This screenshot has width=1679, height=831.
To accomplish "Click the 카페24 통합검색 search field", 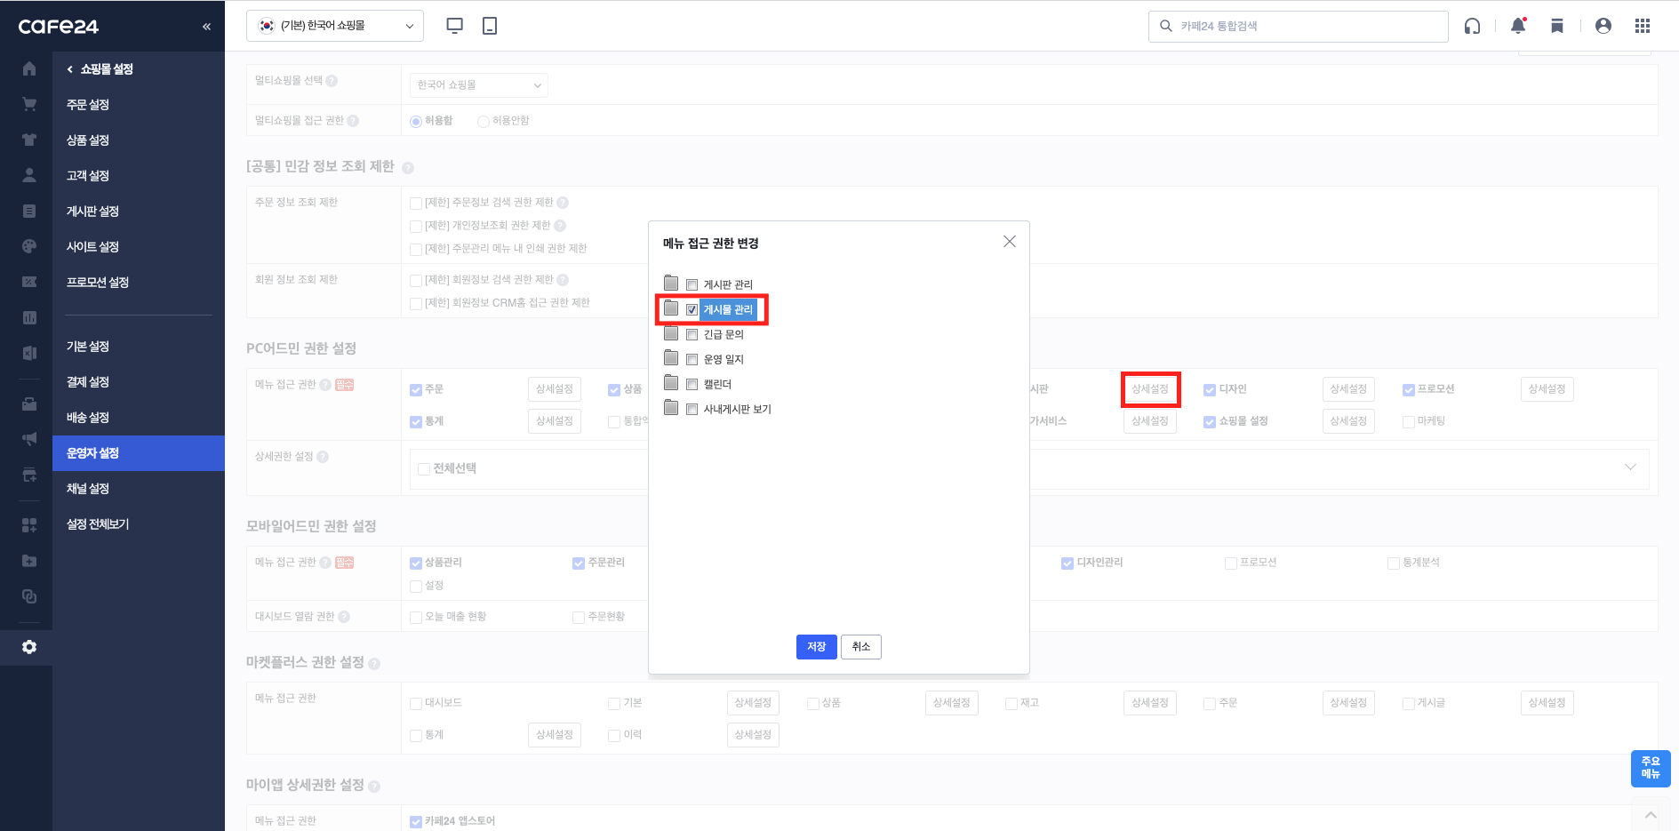I will [x=1307, y=27].
